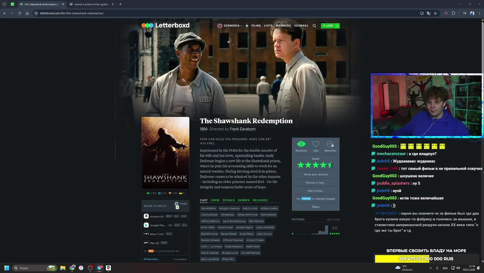Open the MEMBERS menu
The width and height of the screenshot is (484, 273).
point(283,26)
